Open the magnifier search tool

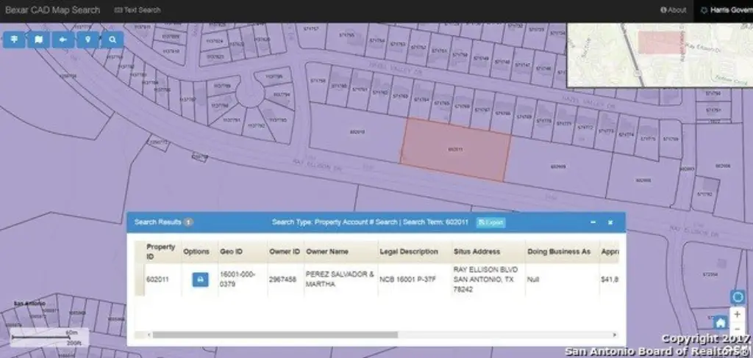click(113, 40)
